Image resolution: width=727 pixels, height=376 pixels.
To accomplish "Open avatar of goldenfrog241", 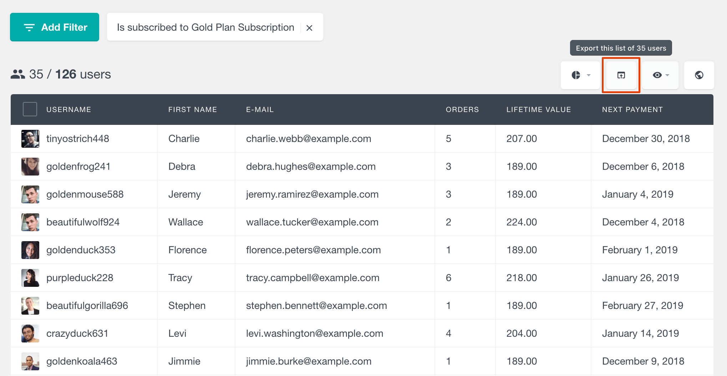I will point(30,167).
